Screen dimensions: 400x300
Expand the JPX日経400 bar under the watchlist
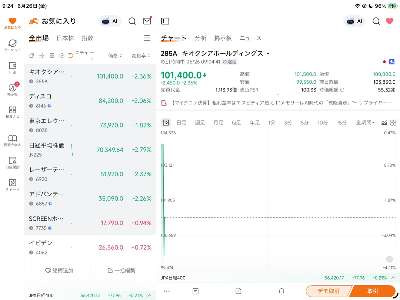pyautogui.click(x=149, y=296)
